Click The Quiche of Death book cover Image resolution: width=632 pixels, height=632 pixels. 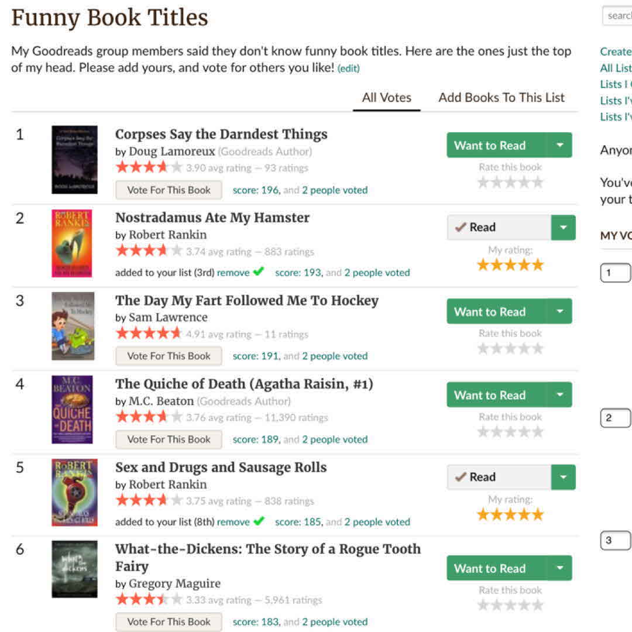(72, 410)
